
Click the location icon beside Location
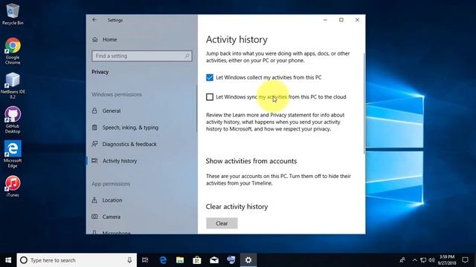coord(94,200)
